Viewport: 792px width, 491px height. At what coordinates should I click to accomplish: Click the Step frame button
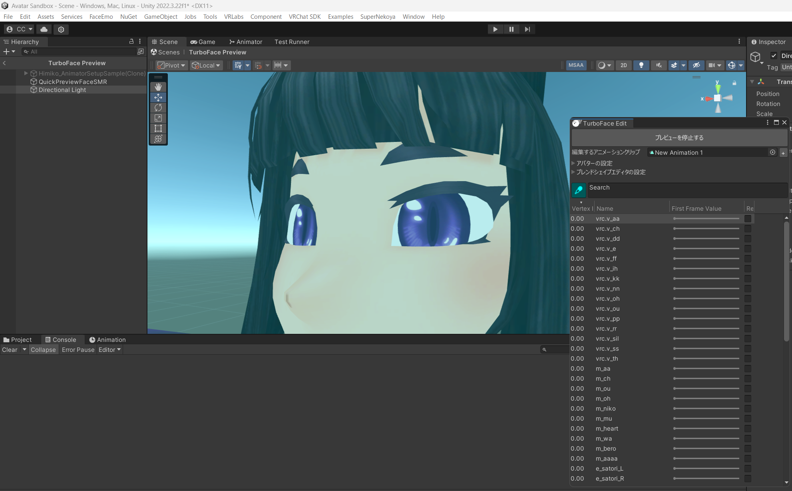tap(527, 29)
